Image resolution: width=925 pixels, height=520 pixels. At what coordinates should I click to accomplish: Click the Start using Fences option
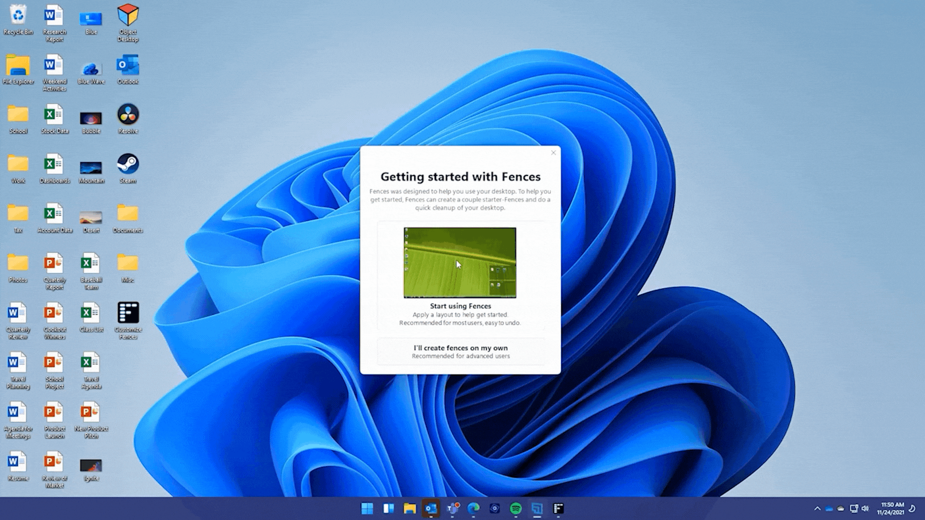click(x=461, y=306)
